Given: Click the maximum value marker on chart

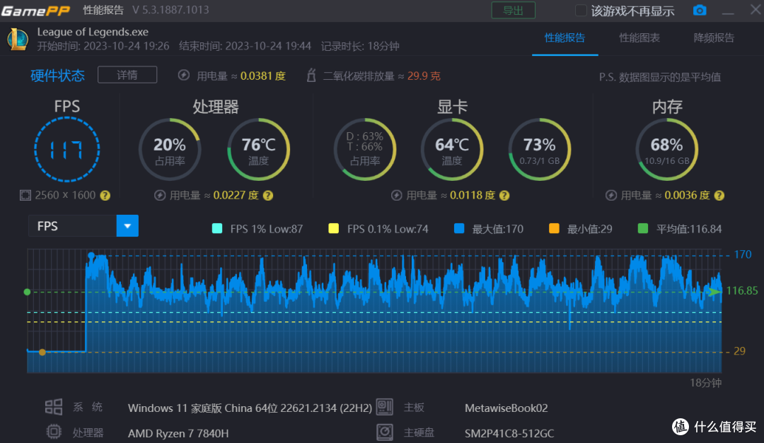Looking at the screenshot, I should click(91, 255).
